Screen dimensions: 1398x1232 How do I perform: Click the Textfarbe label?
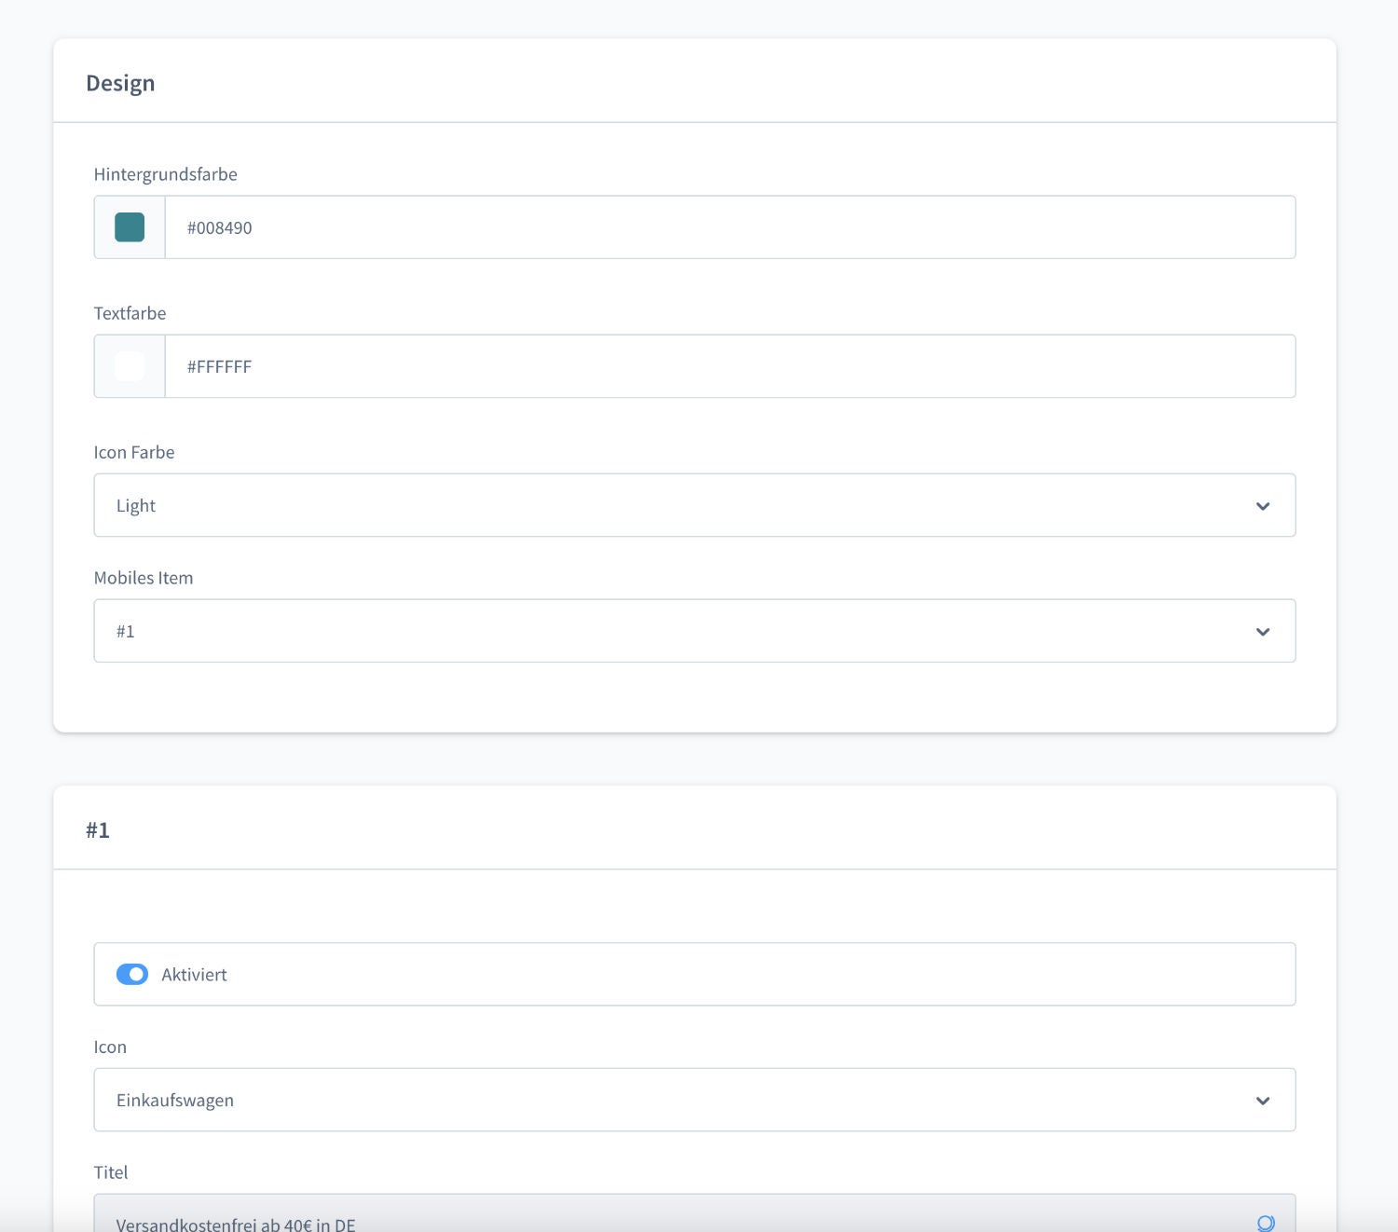130,313
